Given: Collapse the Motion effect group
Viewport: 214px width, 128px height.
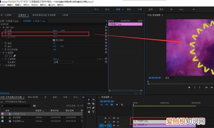Looking at the screenshot, I should click(x=1, y=27).
